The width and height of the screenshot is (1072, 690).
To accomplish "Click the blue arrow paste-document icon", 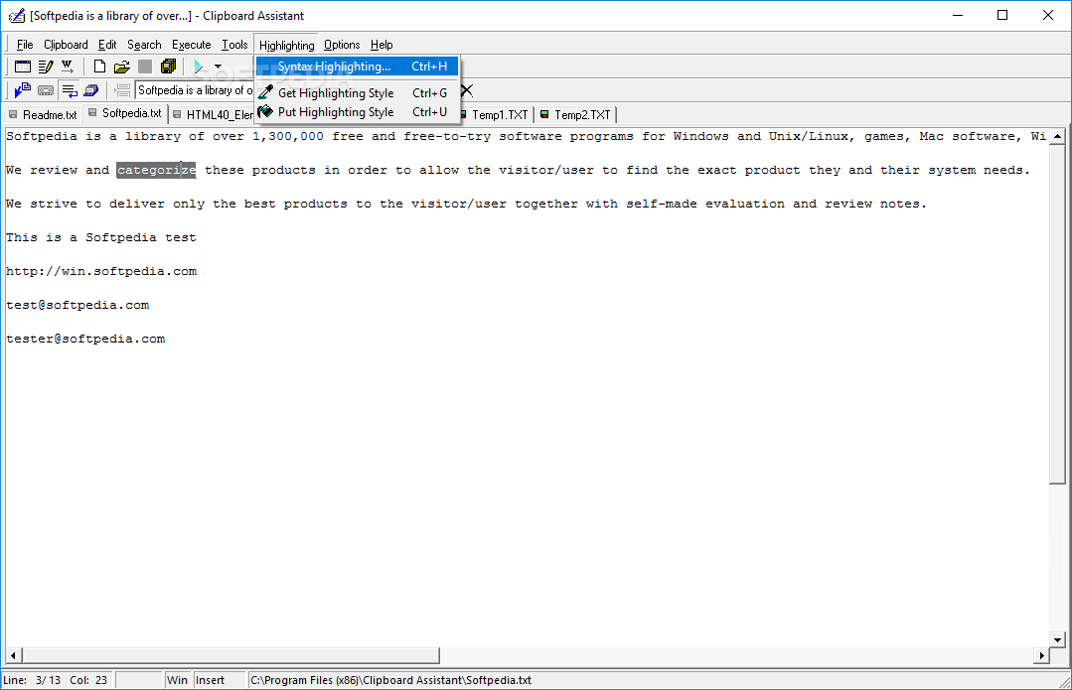I will coord(23,90).
